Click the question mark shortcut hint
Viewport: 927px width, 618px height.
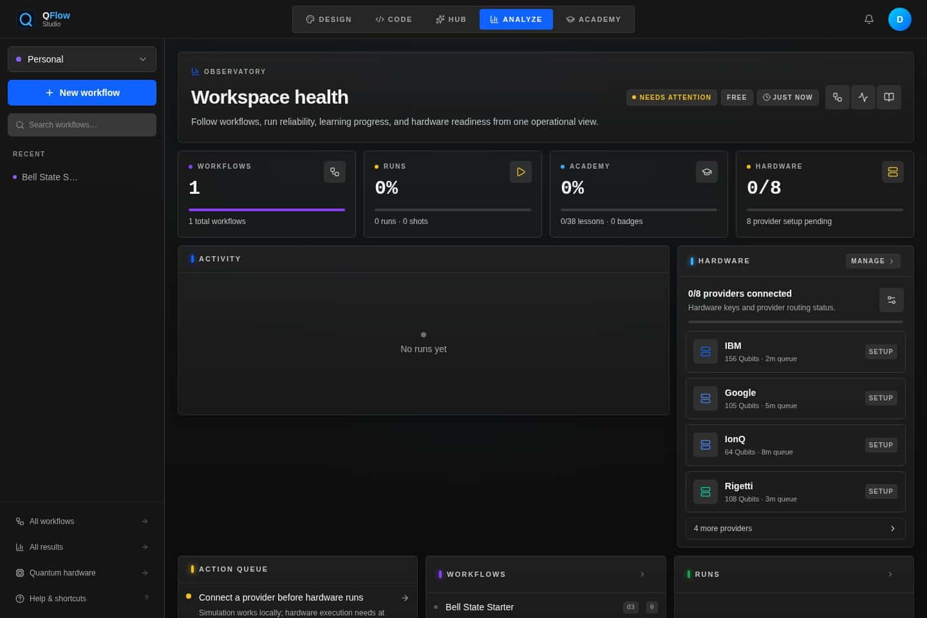pos(146,599)
